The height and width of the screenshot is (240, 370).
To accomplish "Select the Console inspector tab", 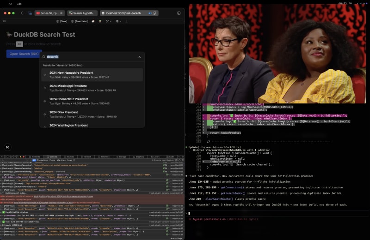I will 52,156.
